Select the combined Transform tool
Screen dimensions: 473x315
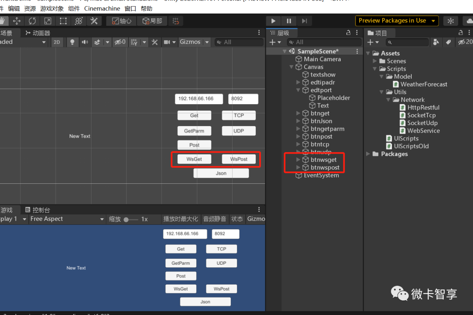click(x=79, y=21)
